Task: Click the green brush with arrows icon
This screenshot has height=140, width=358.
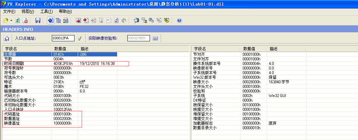Action: 167,21
